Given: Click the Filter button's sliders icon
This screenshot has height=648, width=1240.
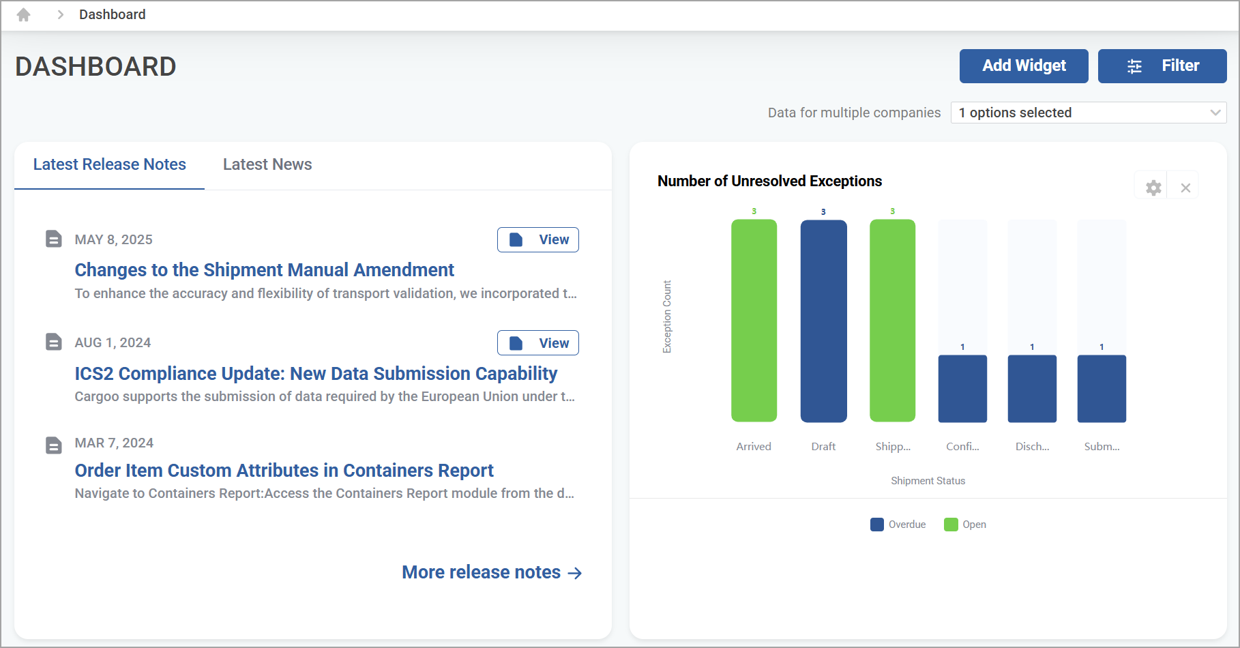Looking at the screenshot, I should pyautogui.click(x=1134, y=66).
